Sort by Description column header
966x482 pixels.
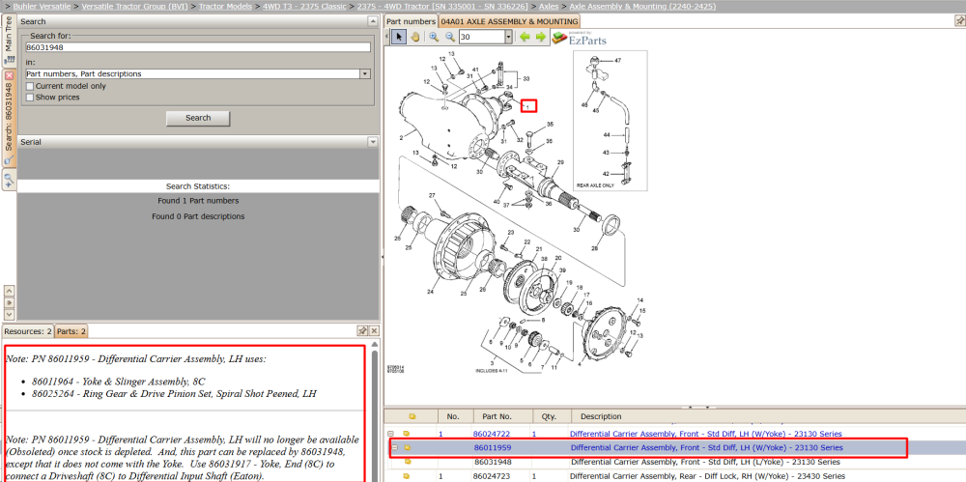[x=601, y=416]
